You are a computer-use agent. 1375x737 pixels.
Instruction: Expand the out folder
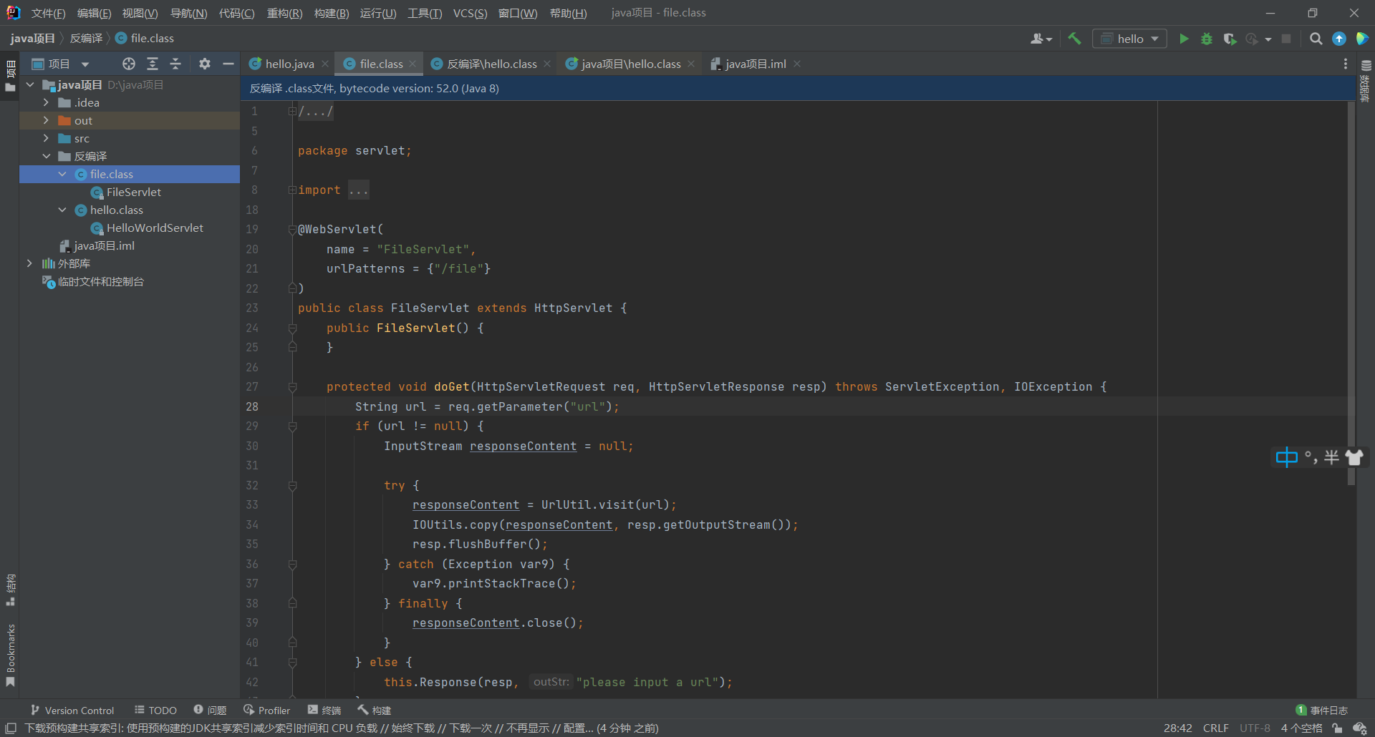pyautogui.click(x=46, y=120)
